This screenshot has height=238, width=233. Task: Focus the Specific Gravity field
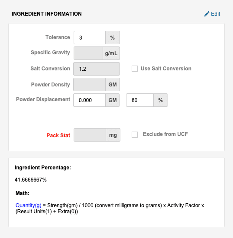[x=88, y=53]
